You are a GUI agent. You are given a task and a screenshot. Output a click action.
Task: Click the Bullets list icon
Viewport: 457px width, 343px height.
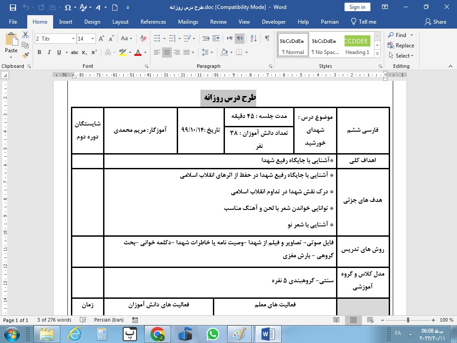point(157,38)
